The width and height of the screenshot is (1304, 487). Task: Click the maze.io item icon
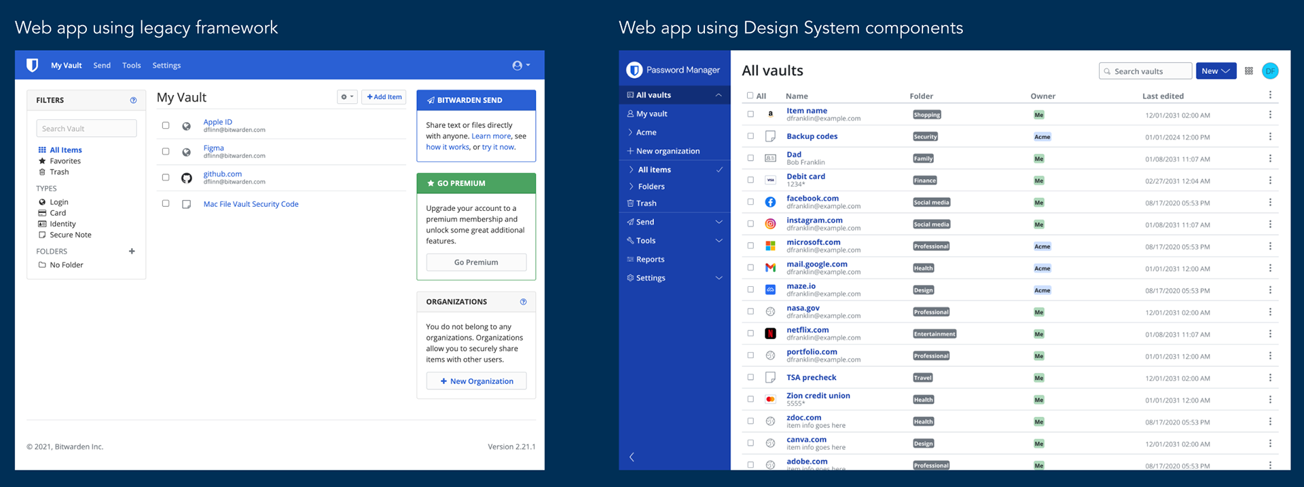(x=770, y=290)
